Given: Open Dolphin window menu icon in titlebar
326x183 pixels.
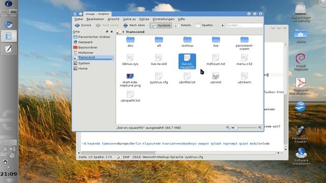Looking at the screenshot, I should (75, 14).
